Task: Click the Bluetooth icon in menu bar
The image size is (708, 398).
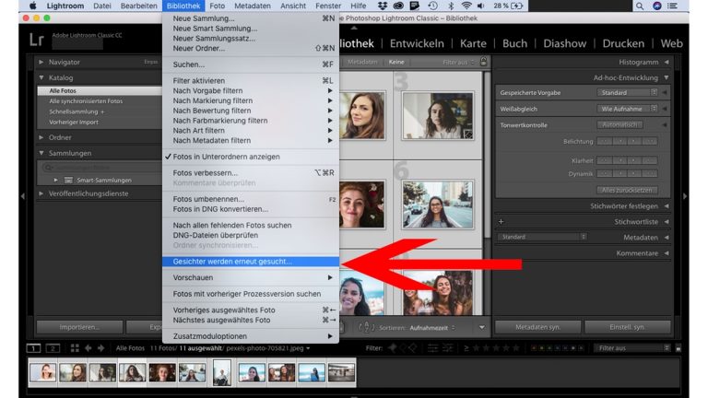Action: [449, 6]
